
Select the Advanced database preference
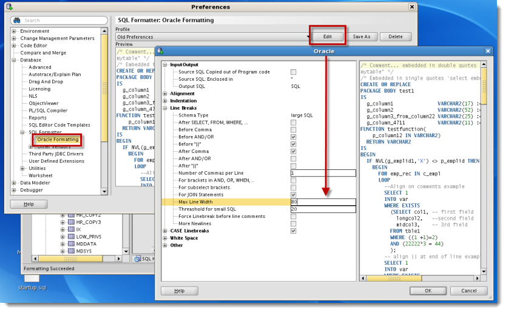pyautogui.click(x=39, y=67)
